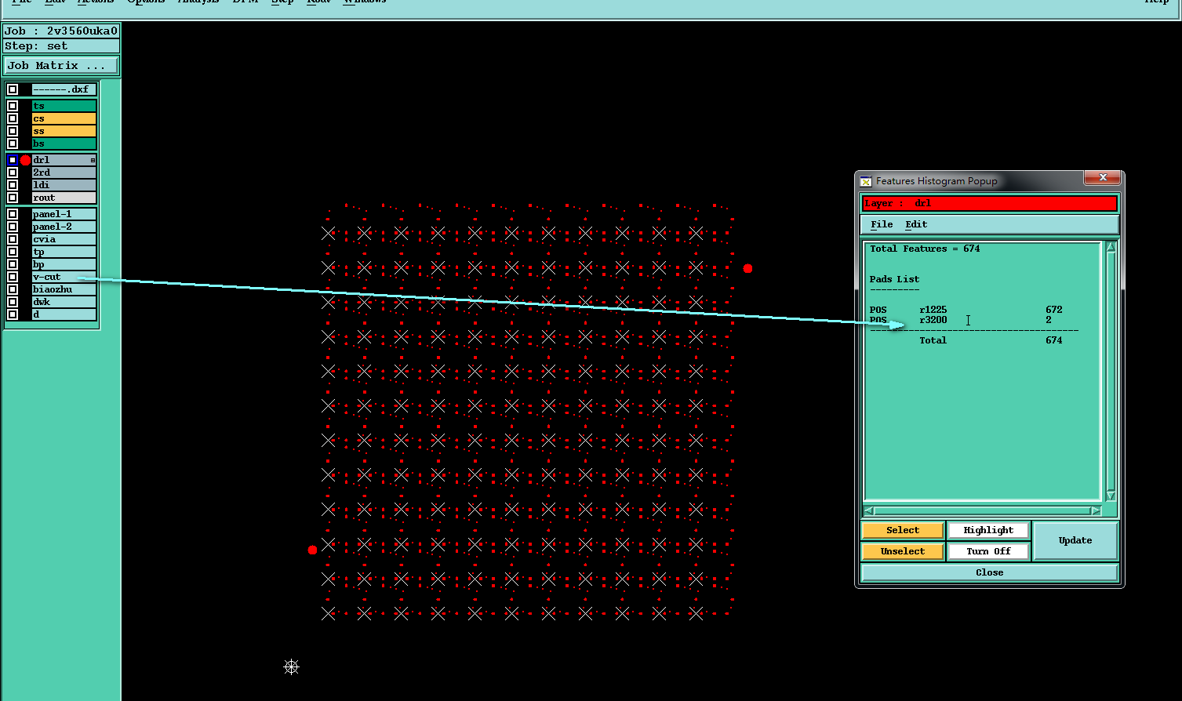Toggle the ldi layer checkbox
Viewport: 1182px width, 701px height.
pyautogui.click(x=13, y=185)
